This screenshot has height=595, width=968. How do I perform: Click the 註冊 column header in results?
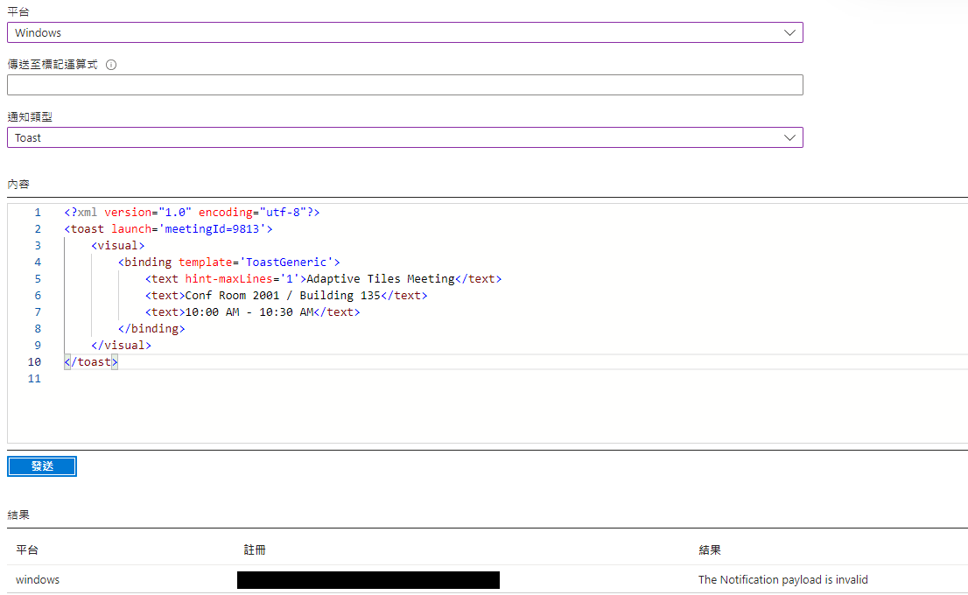[x=255, y=550]
